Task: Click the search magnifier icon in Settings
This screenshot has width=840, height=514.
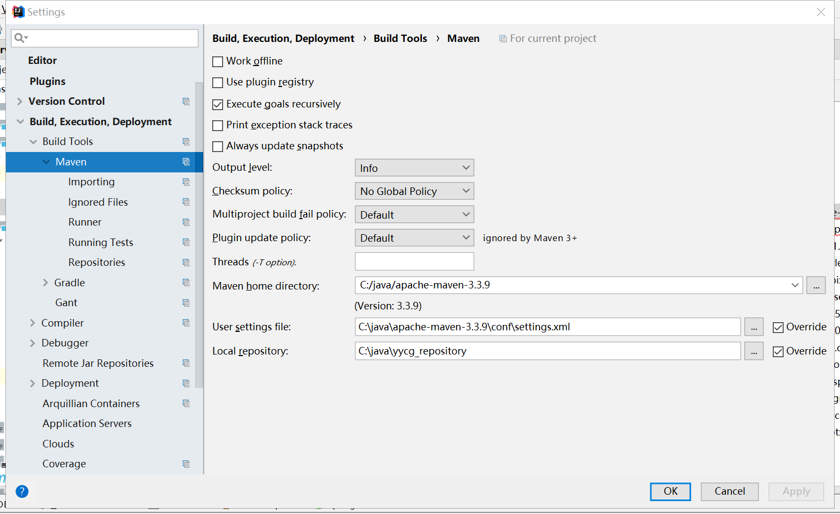Action: tap(21, 38)
